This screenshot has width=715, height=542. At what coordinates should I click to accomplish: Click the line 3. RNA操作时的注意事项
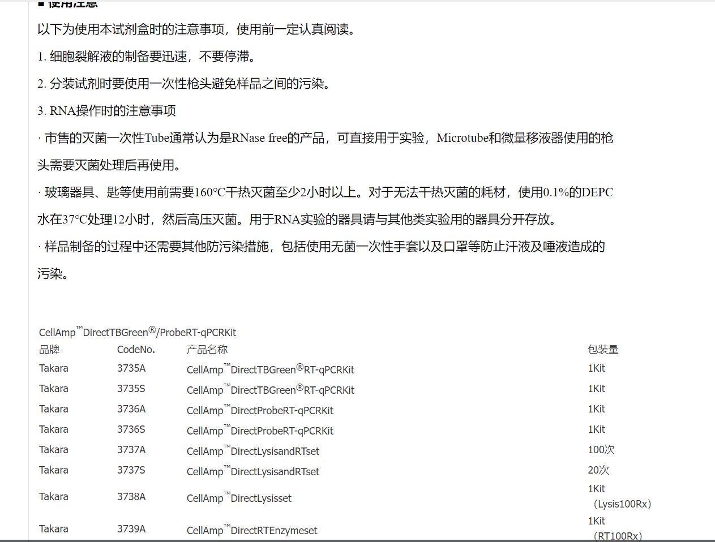pyautogui.click(x=107, y=111)
